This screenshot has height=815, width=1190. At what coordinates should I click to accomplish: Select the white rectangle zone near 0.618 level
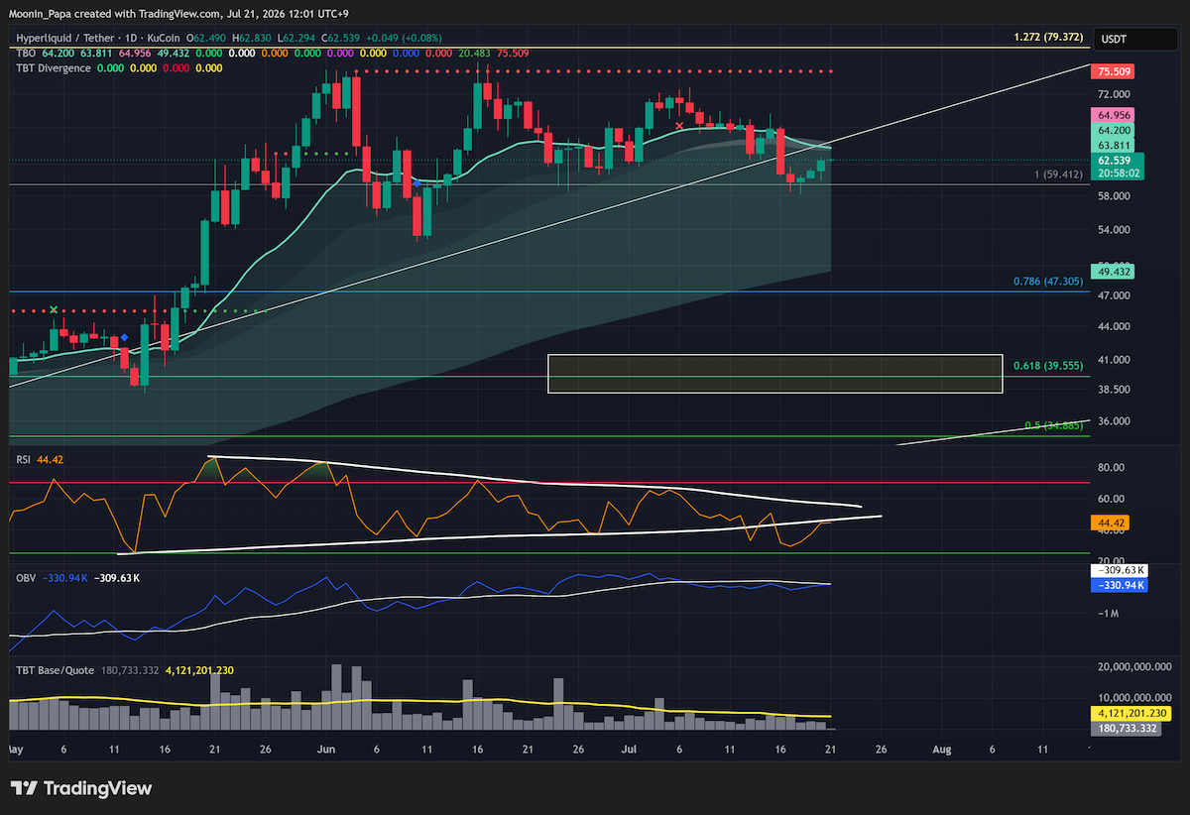pyautogui.click(x=774, y=374)
